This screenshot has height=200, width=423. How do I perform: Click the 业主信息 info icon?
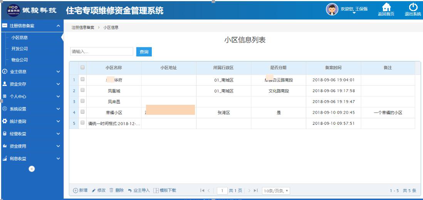click(x=5, y=71)
